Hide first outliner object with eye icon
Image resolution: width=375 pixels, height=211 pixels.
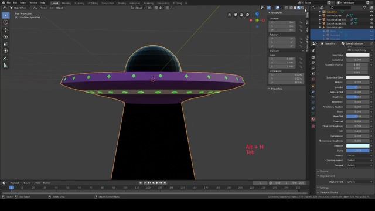(x=371, y=12)
